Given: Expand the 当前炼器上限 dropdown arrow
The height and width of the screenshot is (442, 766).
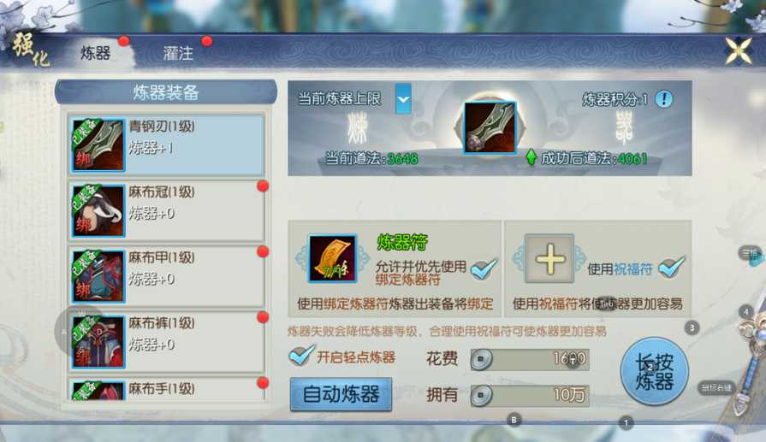Looking at the screenshot, I should point(403,98).
